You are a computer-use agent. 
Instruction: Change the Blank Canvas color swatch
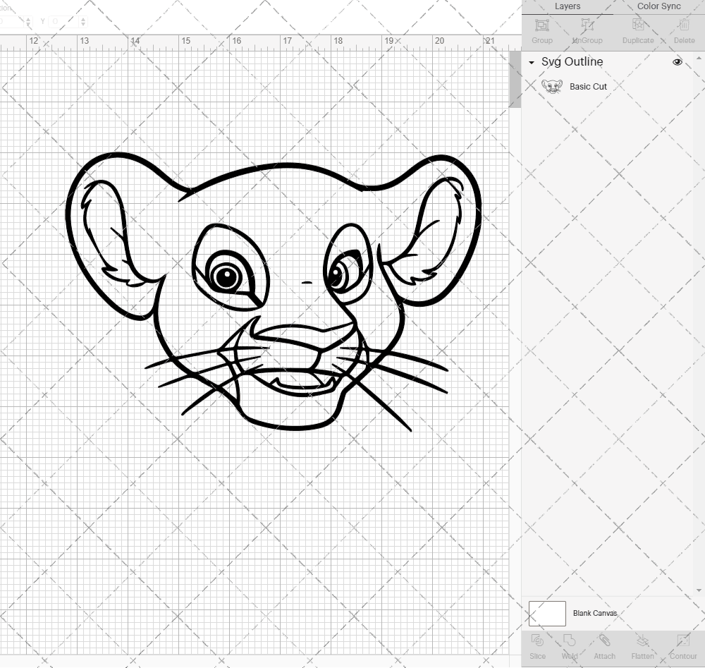click(546, 613)
